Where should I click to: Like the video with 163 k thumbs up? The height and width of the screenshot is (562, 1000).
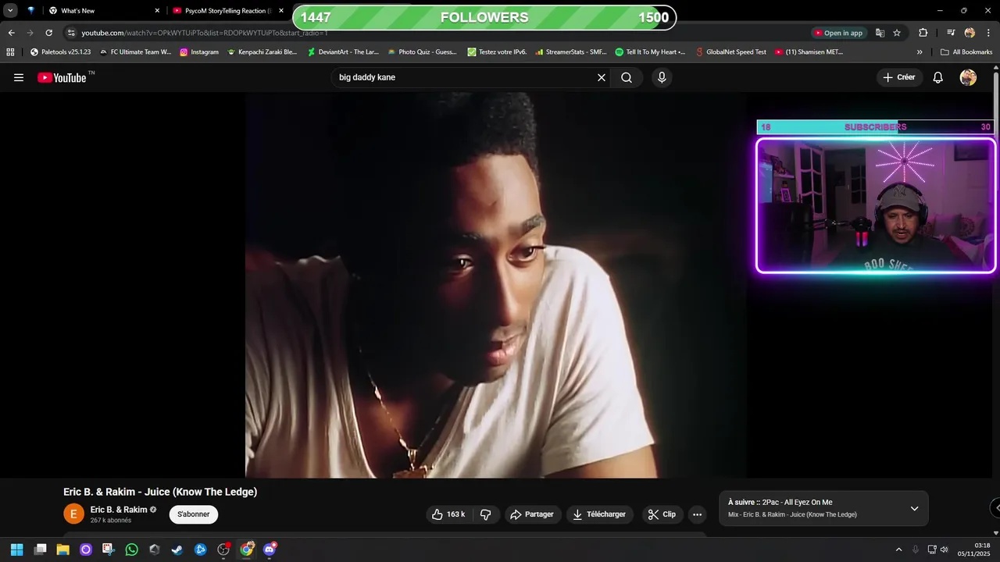click(x=448, y=514)
